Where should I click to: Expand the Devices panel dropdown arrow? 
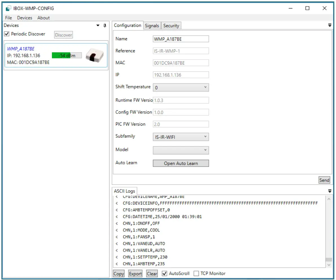pos(97,25)
